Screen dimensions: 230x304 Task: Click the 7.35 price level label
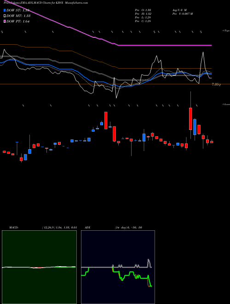(x=216, y=85)
